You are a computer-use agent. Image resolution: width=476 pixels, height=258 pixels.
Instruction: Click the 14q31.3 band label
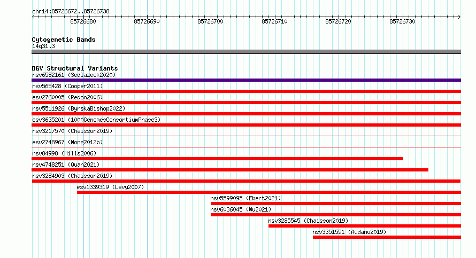[43, 46]
